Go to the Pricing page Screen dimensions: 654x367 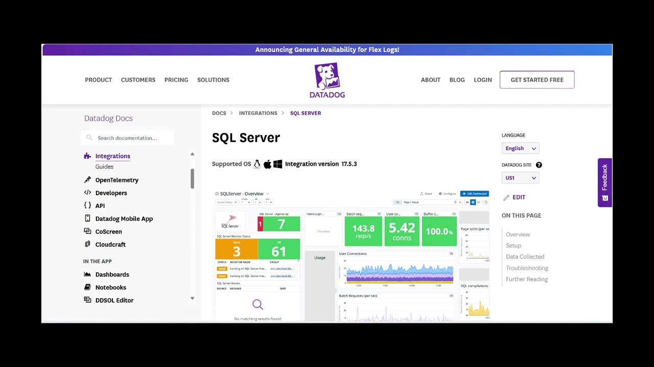pyautogui.click(x=176, y=80)
